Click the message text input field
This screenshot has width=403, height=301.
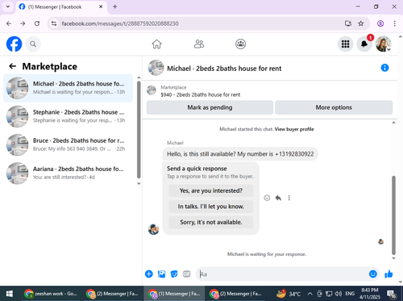282,274
